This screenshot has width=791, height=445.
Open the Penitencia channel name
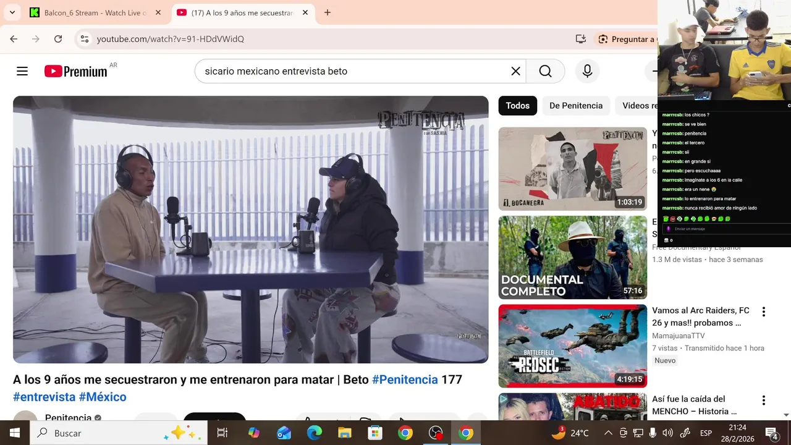(68, 417)
